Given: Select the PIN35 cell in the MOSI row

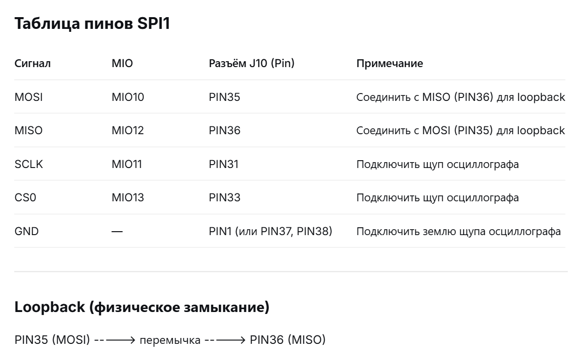Looking at the screenshot, I should [225, 97].
